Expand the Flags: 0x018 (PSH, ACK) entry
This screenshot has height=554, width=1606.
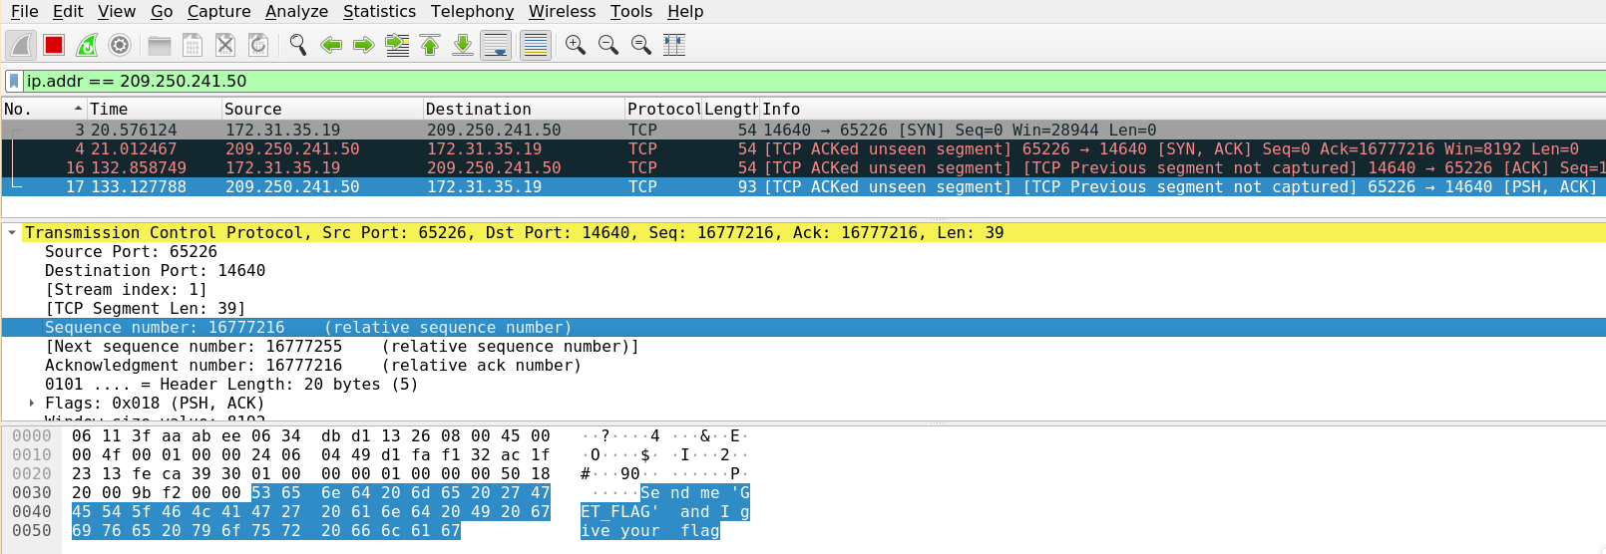click(32, 404)
